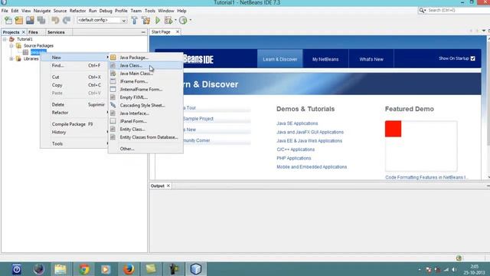Click the New File toolbar icon
The image size is (490, 276).
pos(8,21)
